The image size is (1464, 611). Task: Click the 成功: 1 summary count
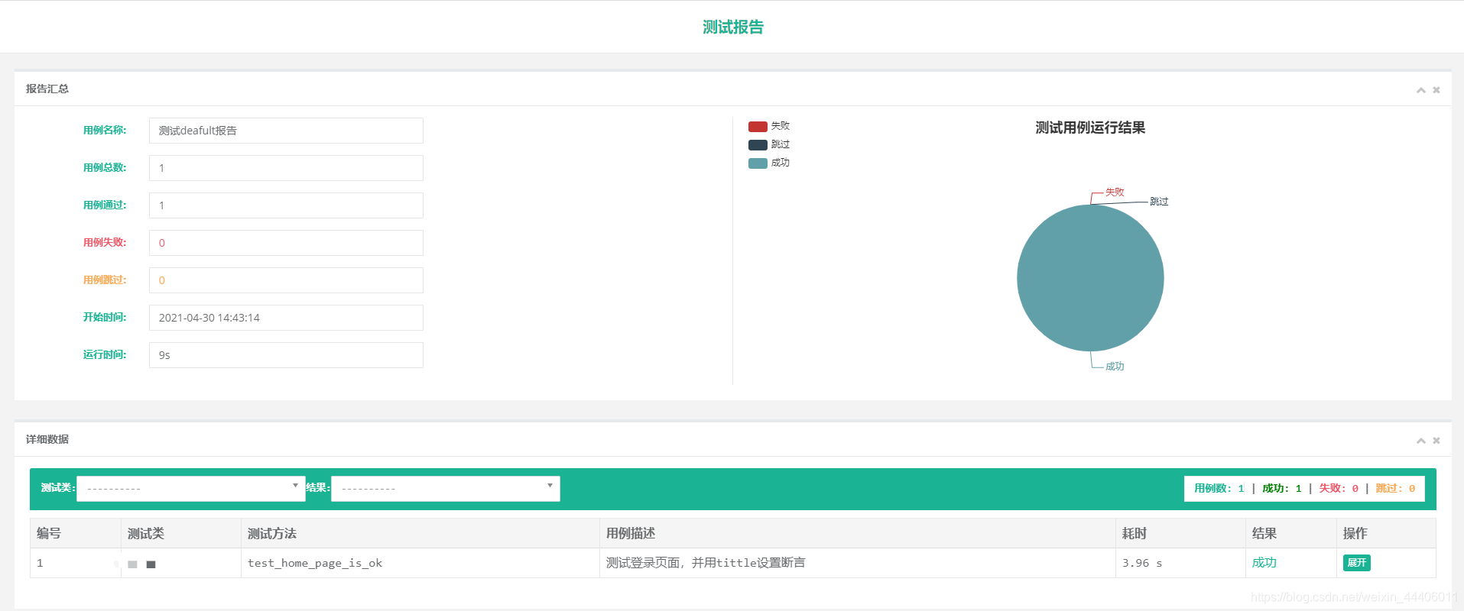click(x=1282, y=489)
